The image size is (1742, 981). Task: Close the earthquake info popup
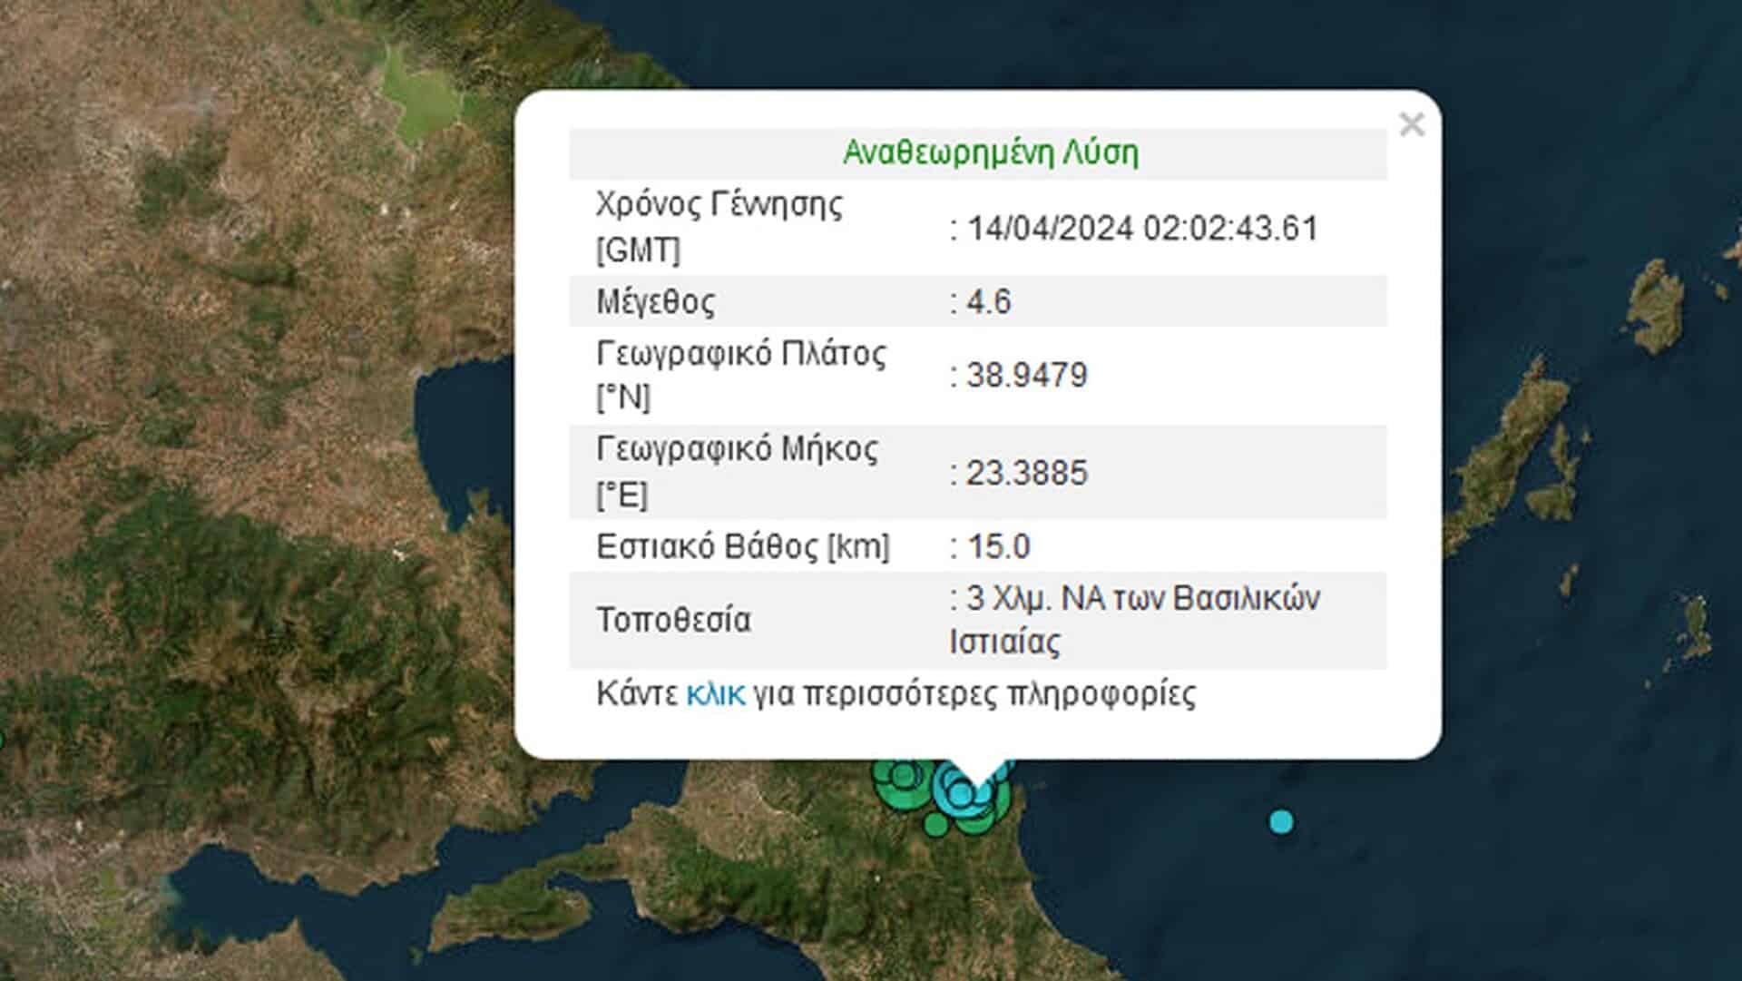pos(1411,124)
